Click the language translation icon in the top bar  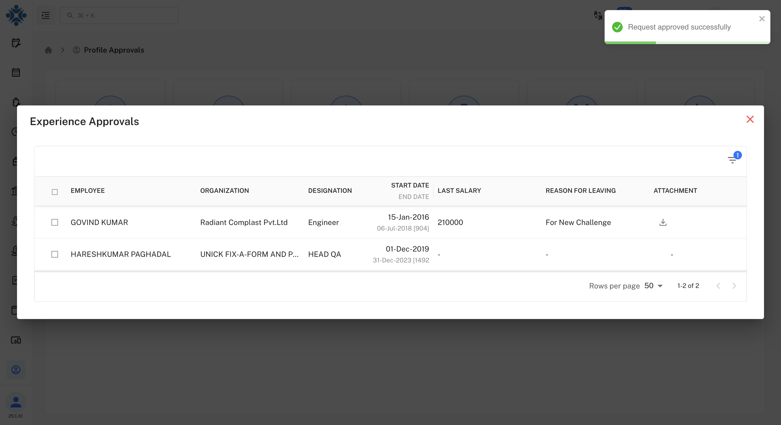point(598,16)
